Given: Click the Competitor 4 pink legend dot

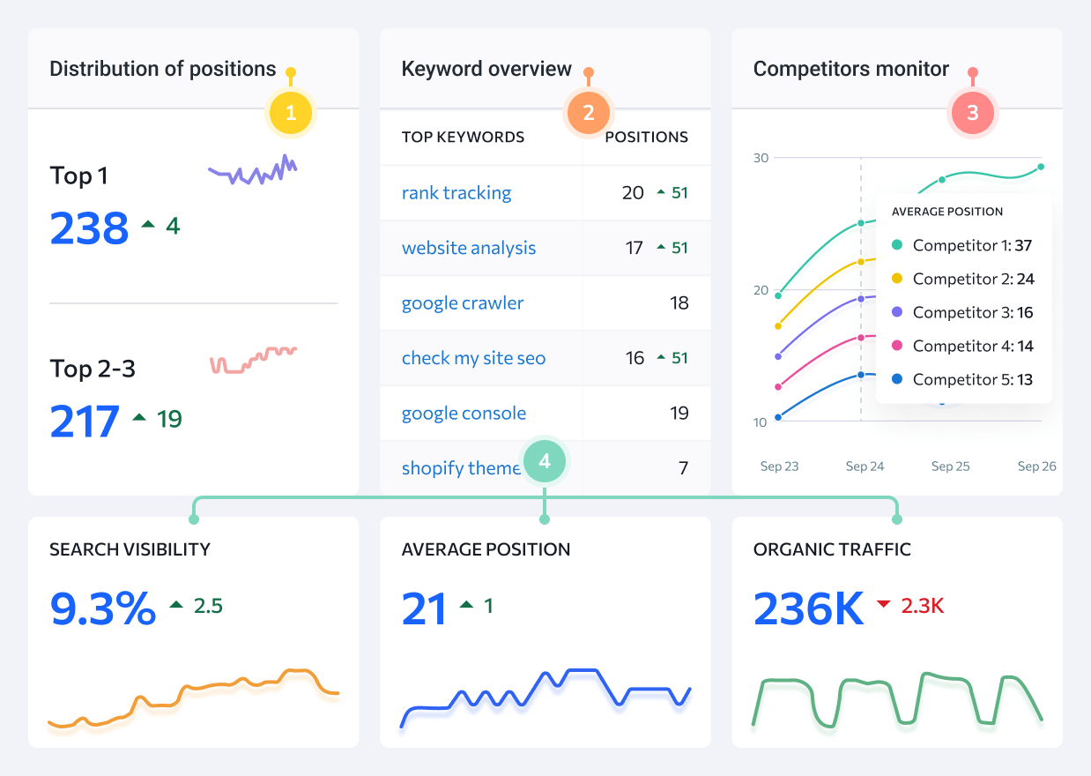Looking at the screenshot, I should (897, 346).
